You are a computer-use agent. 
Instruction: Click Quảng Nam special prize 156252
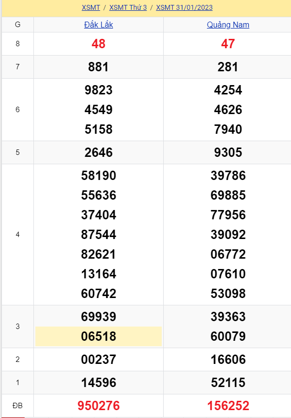pyautogui.click(x=228, y=406)
